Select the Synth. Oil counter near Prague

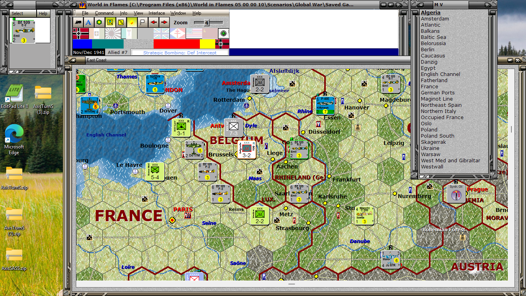456,194
